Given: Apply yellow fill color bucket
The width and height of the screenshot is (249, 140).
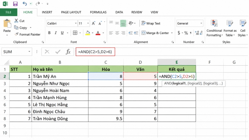Looking at the screenshot, I should tap(88, 33).
